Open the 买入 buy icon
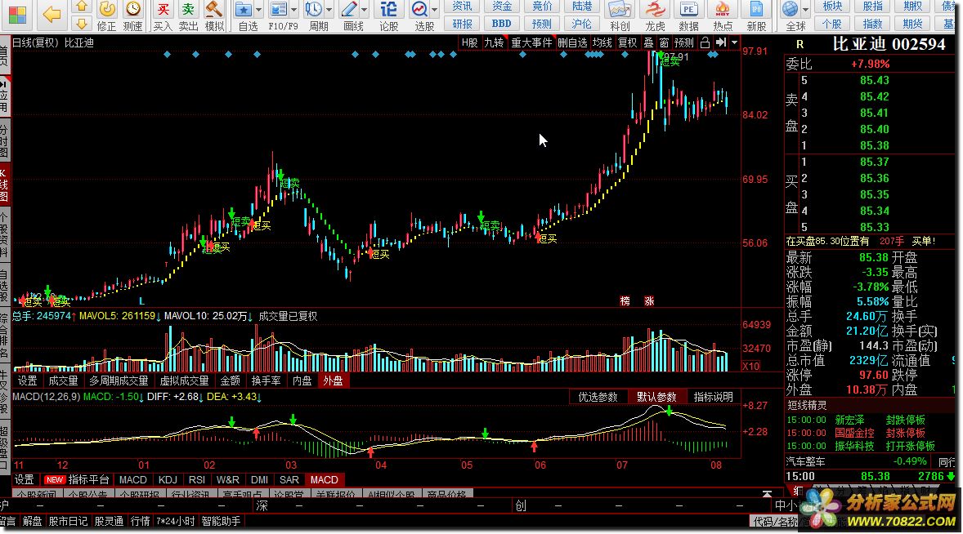963x534 pixels. pos(163,9)
